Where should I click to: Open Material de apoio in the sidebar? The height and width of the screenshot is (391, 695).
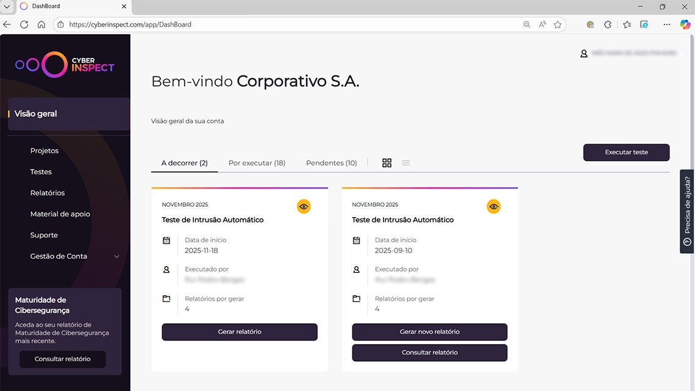click(60, 213)
